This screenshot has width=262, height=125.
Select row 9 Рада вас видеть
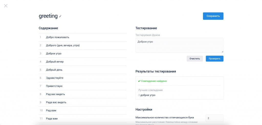pos(56,102)
